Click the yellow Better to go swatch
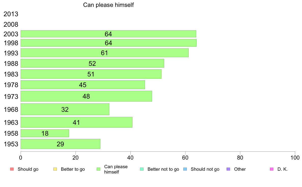The height and width of the screenshot is (187, 302). click(x=55, y=169)
